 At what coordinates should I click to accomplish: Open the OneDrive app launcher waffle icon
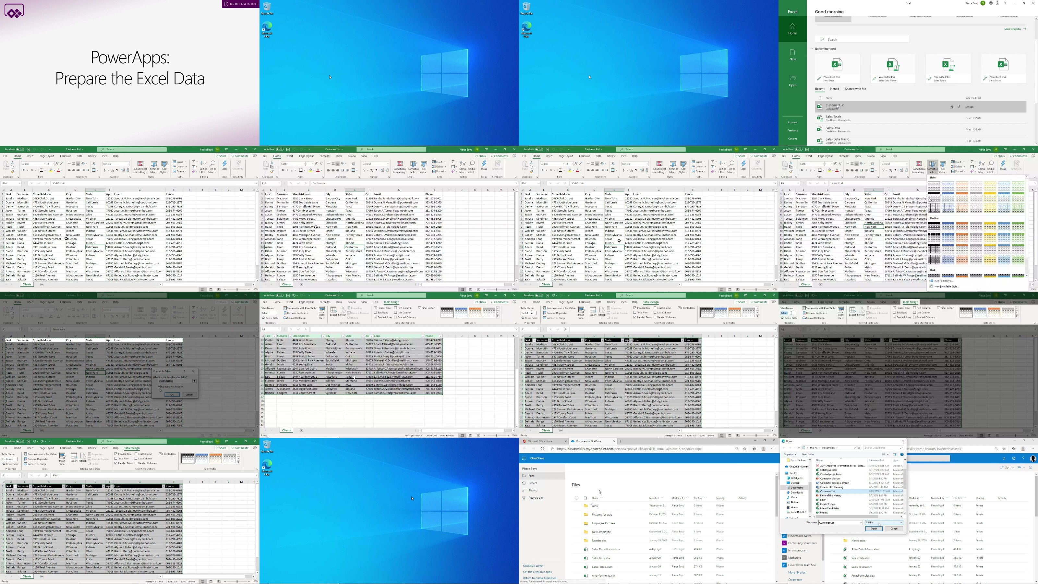(x=524, y=458)
